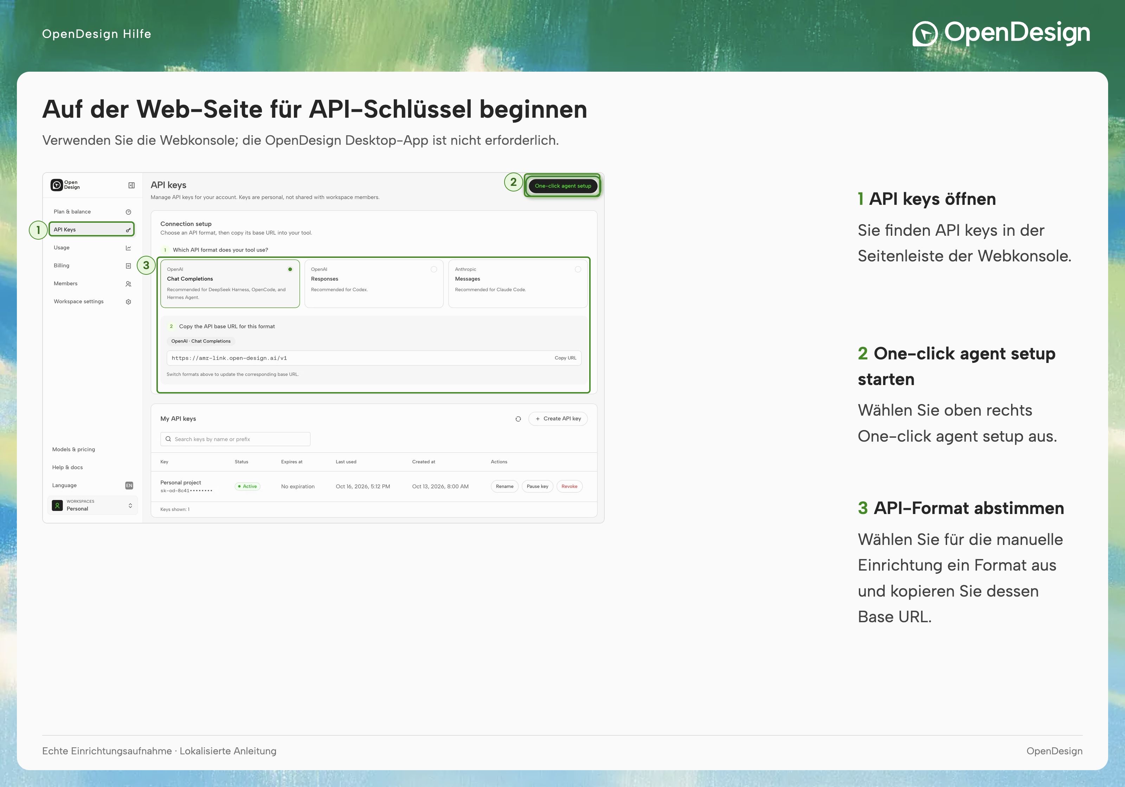Open the Language setting row
This screenshot has height=787, width=1125.
point(92,485)
